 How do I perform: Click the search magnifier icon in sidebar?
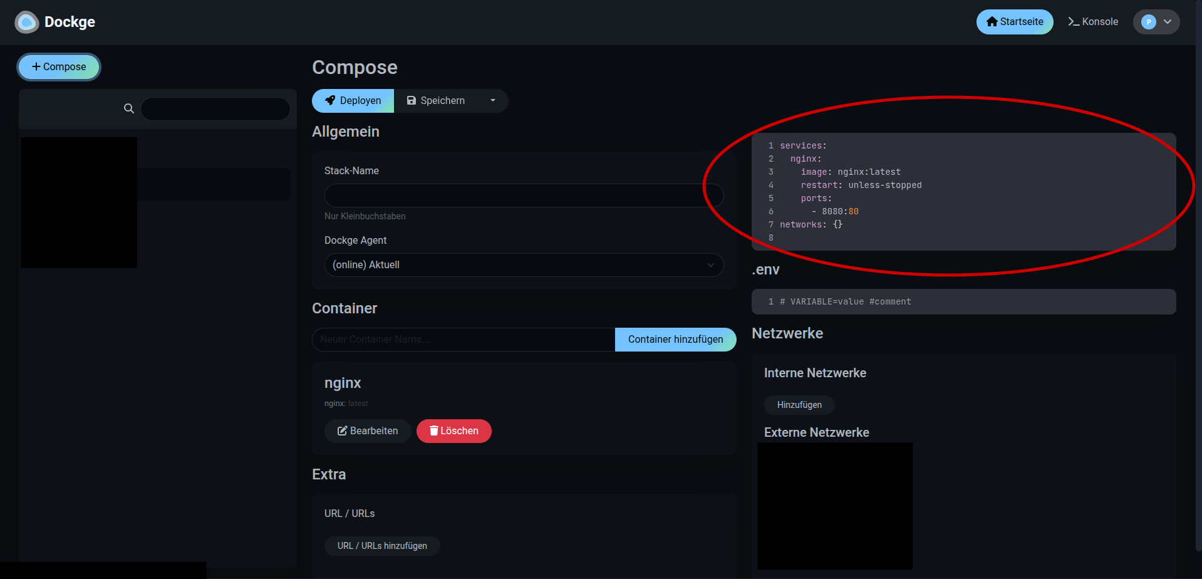[128, 108]
